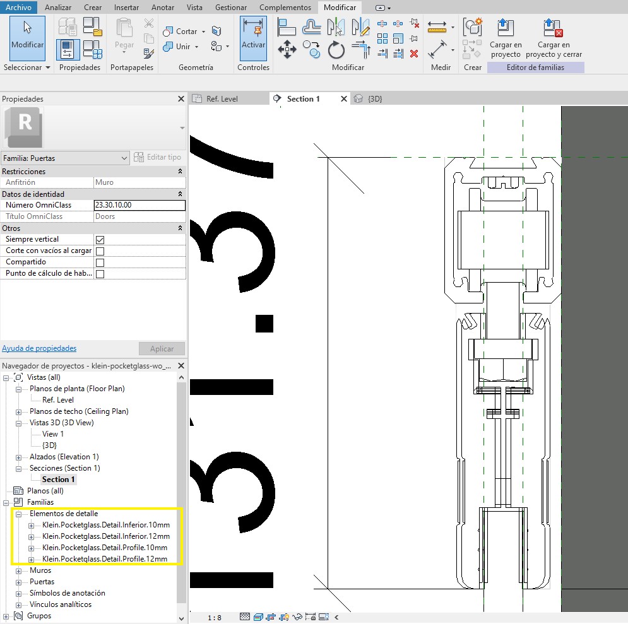Open the Familia: Puertas dropdown
628x624 pixels.
(x=122, y=158)
